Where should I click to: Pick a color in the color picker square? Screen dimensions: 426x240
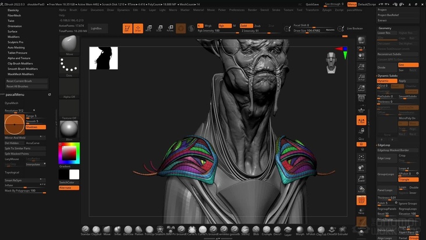pos(69,153)
